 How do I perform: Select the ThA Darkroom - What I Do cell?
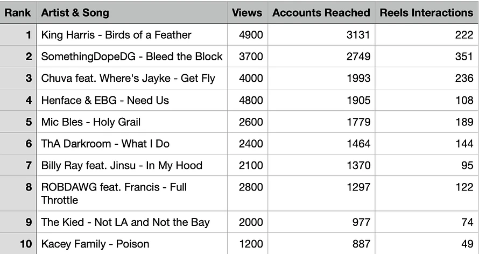click(x=132, y=144)
